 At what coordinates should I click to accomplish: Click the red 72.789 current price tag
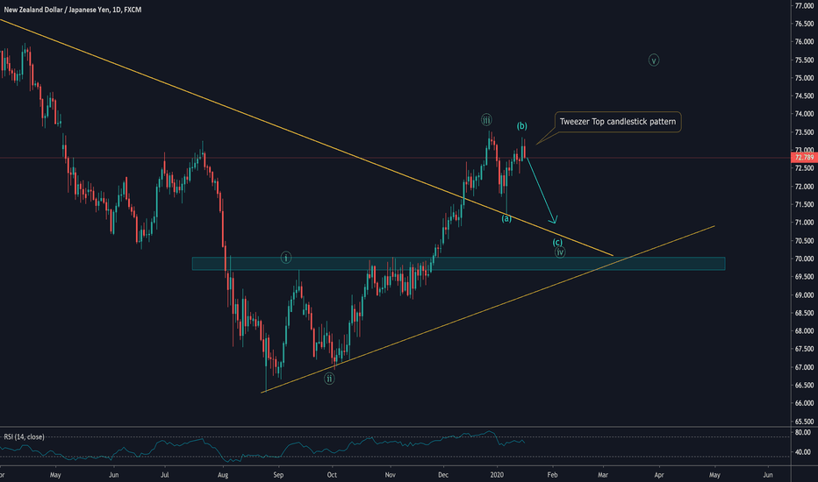pos(802,158)
